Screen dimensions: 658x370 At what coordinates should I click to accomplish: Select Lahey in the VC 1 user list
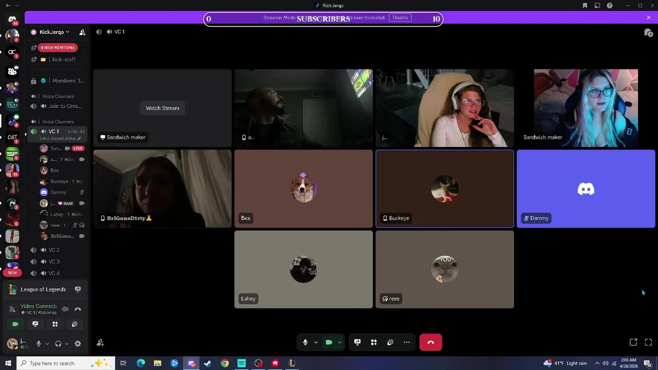tap(62, 214)
